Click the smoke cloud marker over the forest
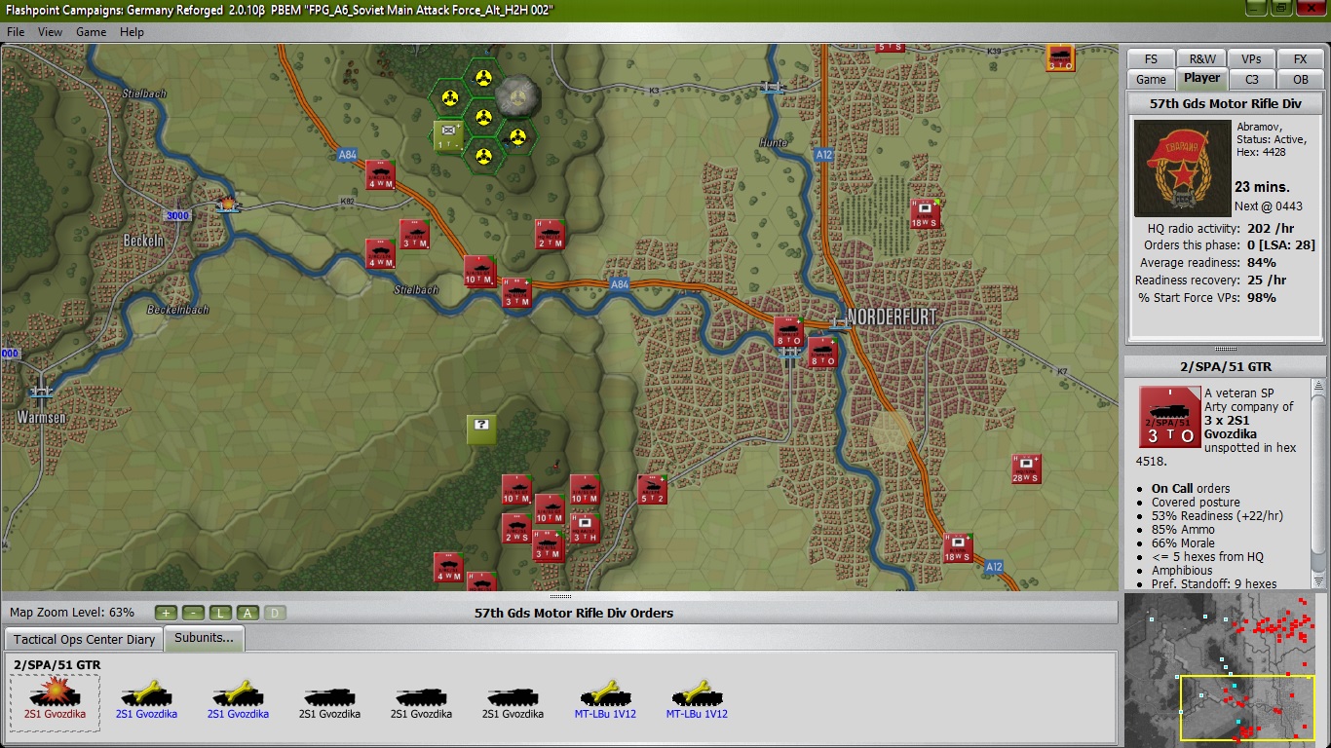Image resolution: width=1331 pixels, height=748 pixels. tap(516, 96)
